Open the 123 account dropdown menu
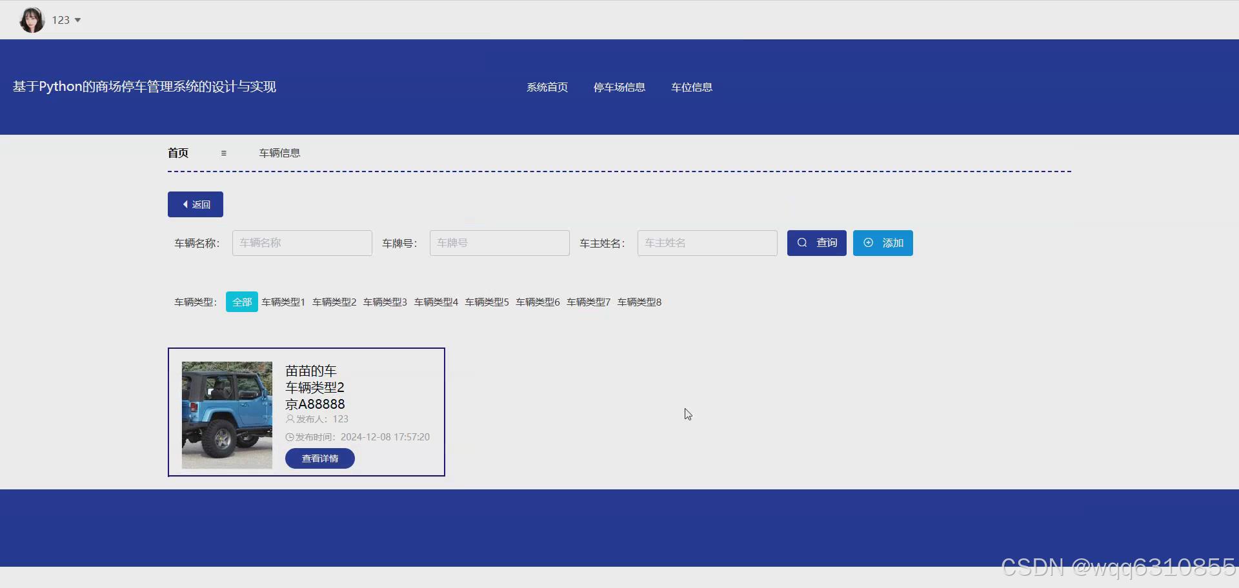This screenshot has width=1239, height=588. 65,19
